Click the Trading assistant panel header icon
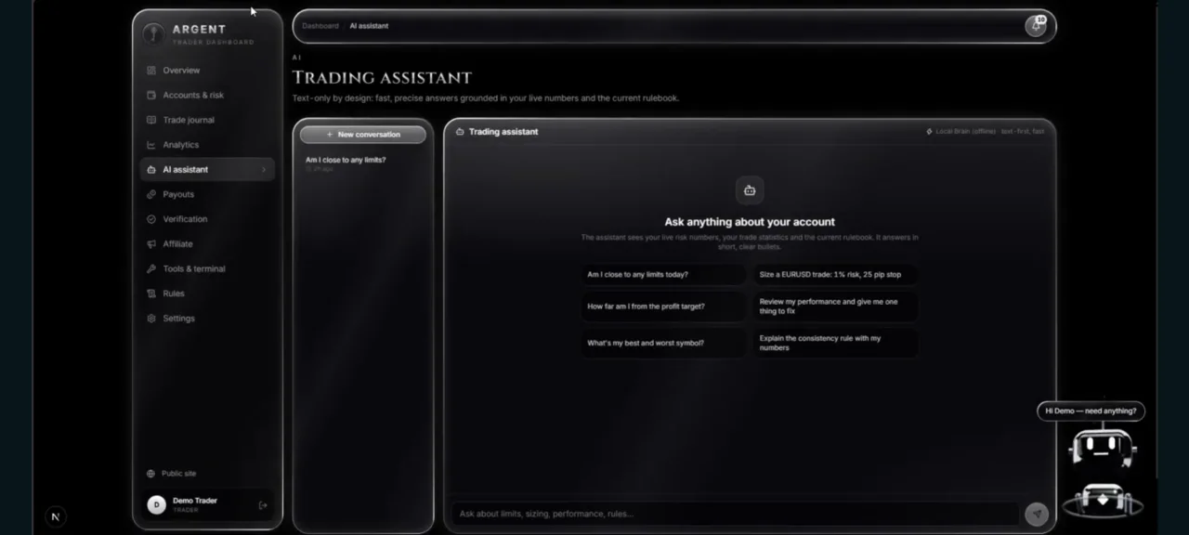Image resolution: width=1189 pixels, height=535 pixels. 460,132
